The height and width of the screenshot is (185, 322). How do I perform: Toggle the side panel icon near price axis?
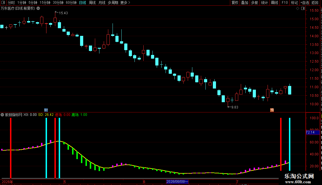303,9
